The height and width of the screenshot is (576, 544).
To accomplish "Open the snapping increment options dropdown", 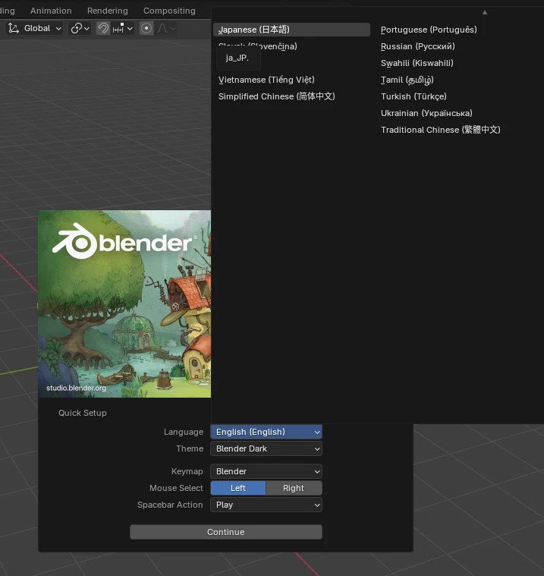I will tap(123, 28).
